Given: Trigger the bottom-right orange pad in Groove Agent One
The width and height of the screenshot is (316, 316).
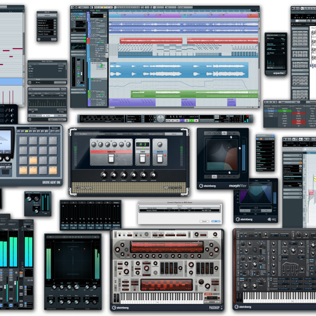Looking at the screenshot, I should (x=53, y=171).
